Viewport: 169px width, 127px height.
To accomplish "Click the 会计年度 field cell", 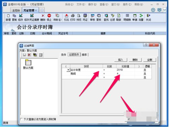I will tap(87, 70).
